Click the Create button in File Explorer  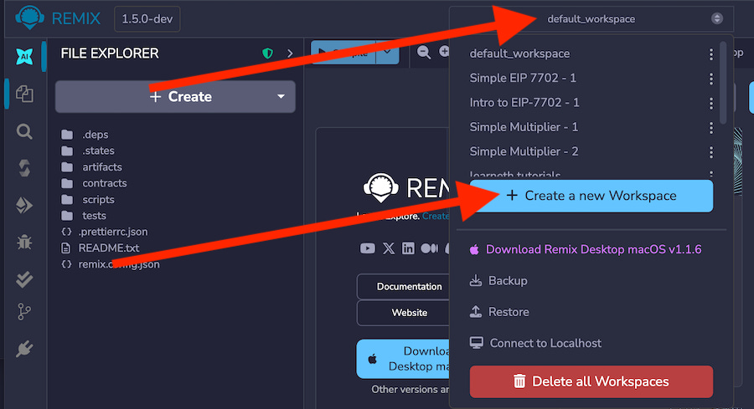tap(175, 96)
